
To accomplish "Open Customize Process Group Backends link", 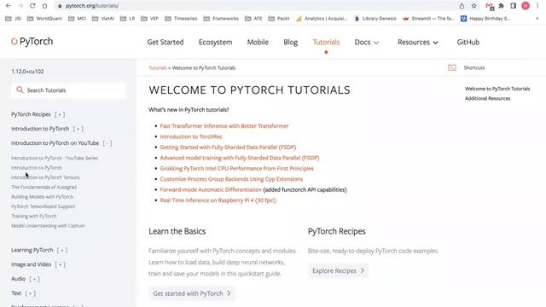I will (231, 179).
